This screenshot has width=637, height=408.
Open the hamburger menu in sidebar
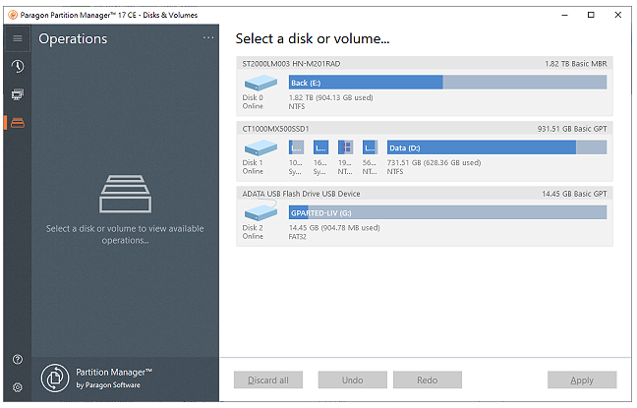tap(18, 38)
